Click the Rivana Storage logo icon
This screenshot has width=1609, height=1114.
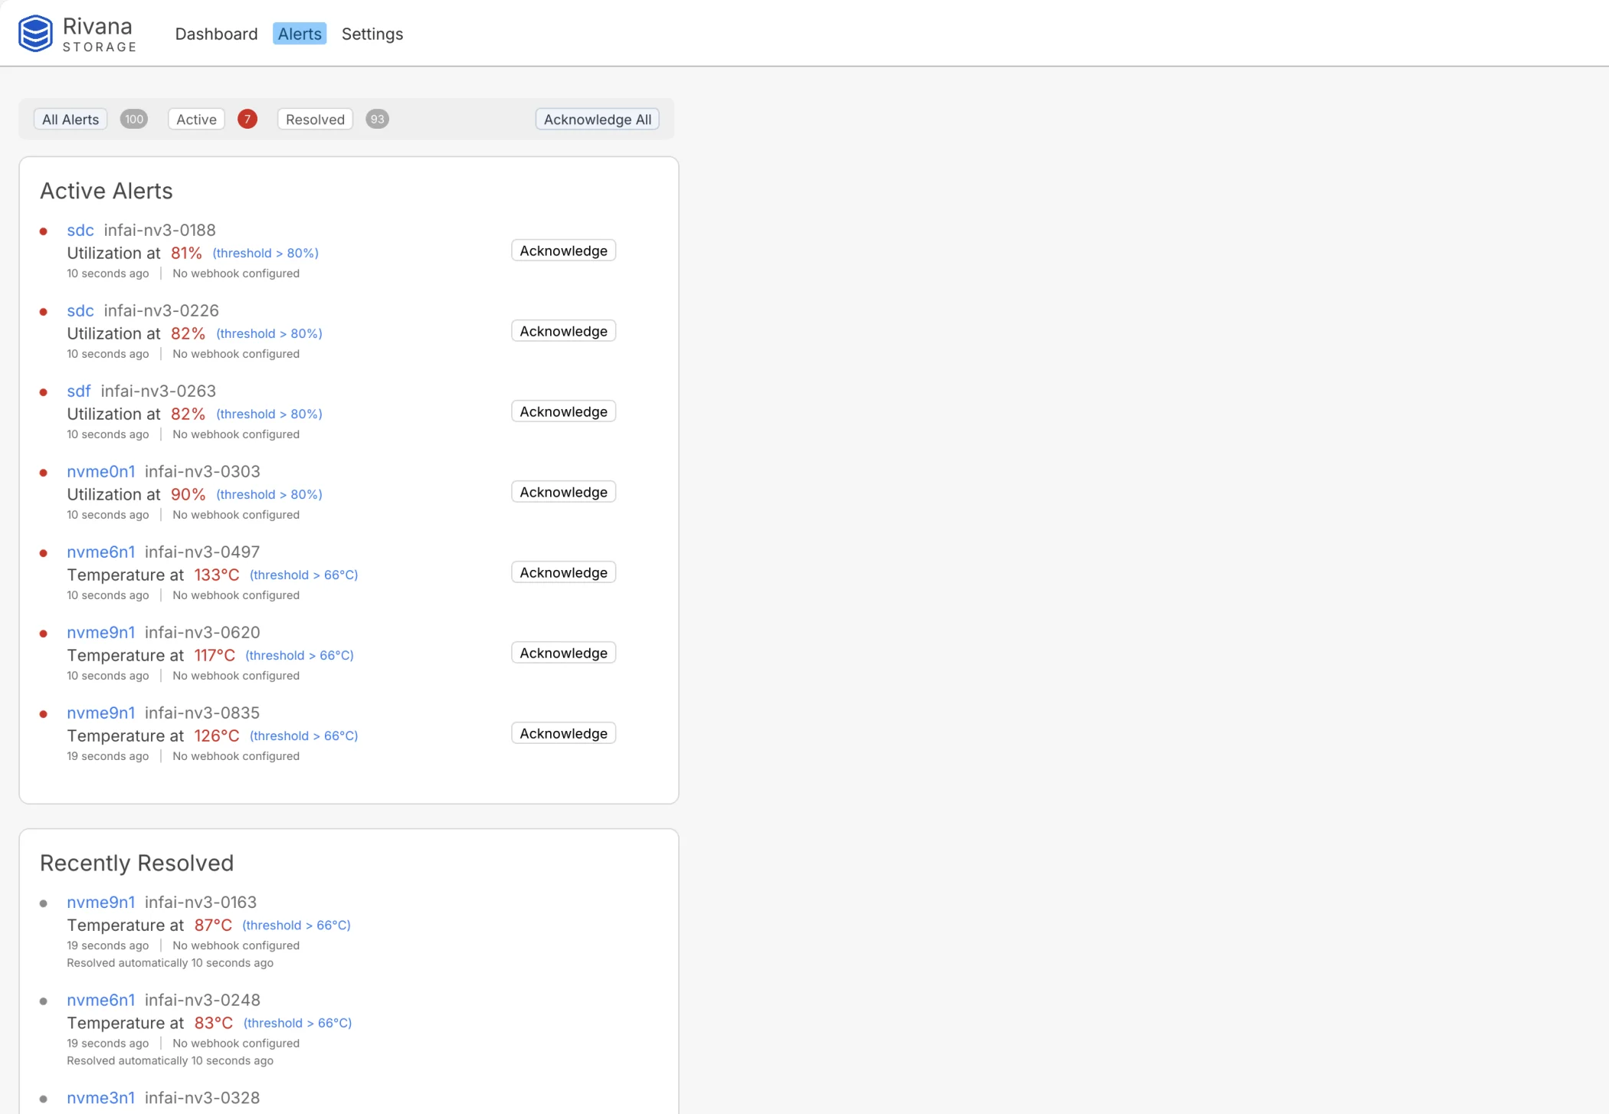[x=35, y=34]
